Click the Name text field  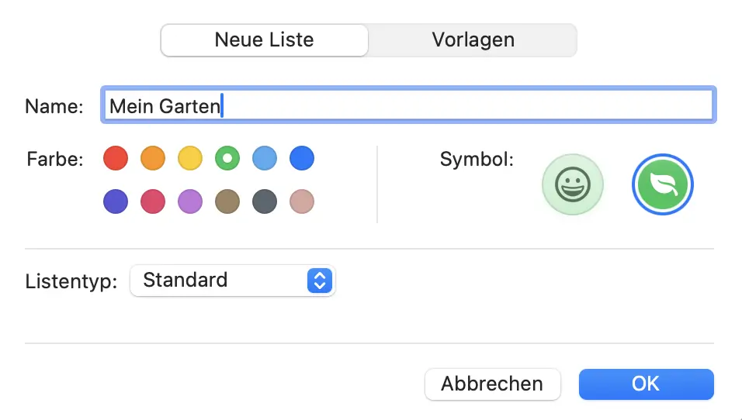pyautogui.click(x=408, y=105)
